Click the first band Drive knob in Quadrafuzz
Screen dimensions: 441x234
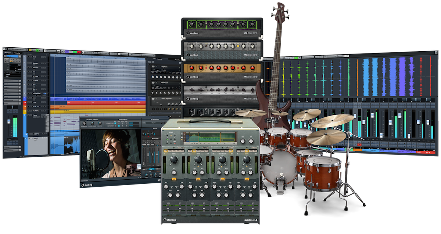pos(175,160)
